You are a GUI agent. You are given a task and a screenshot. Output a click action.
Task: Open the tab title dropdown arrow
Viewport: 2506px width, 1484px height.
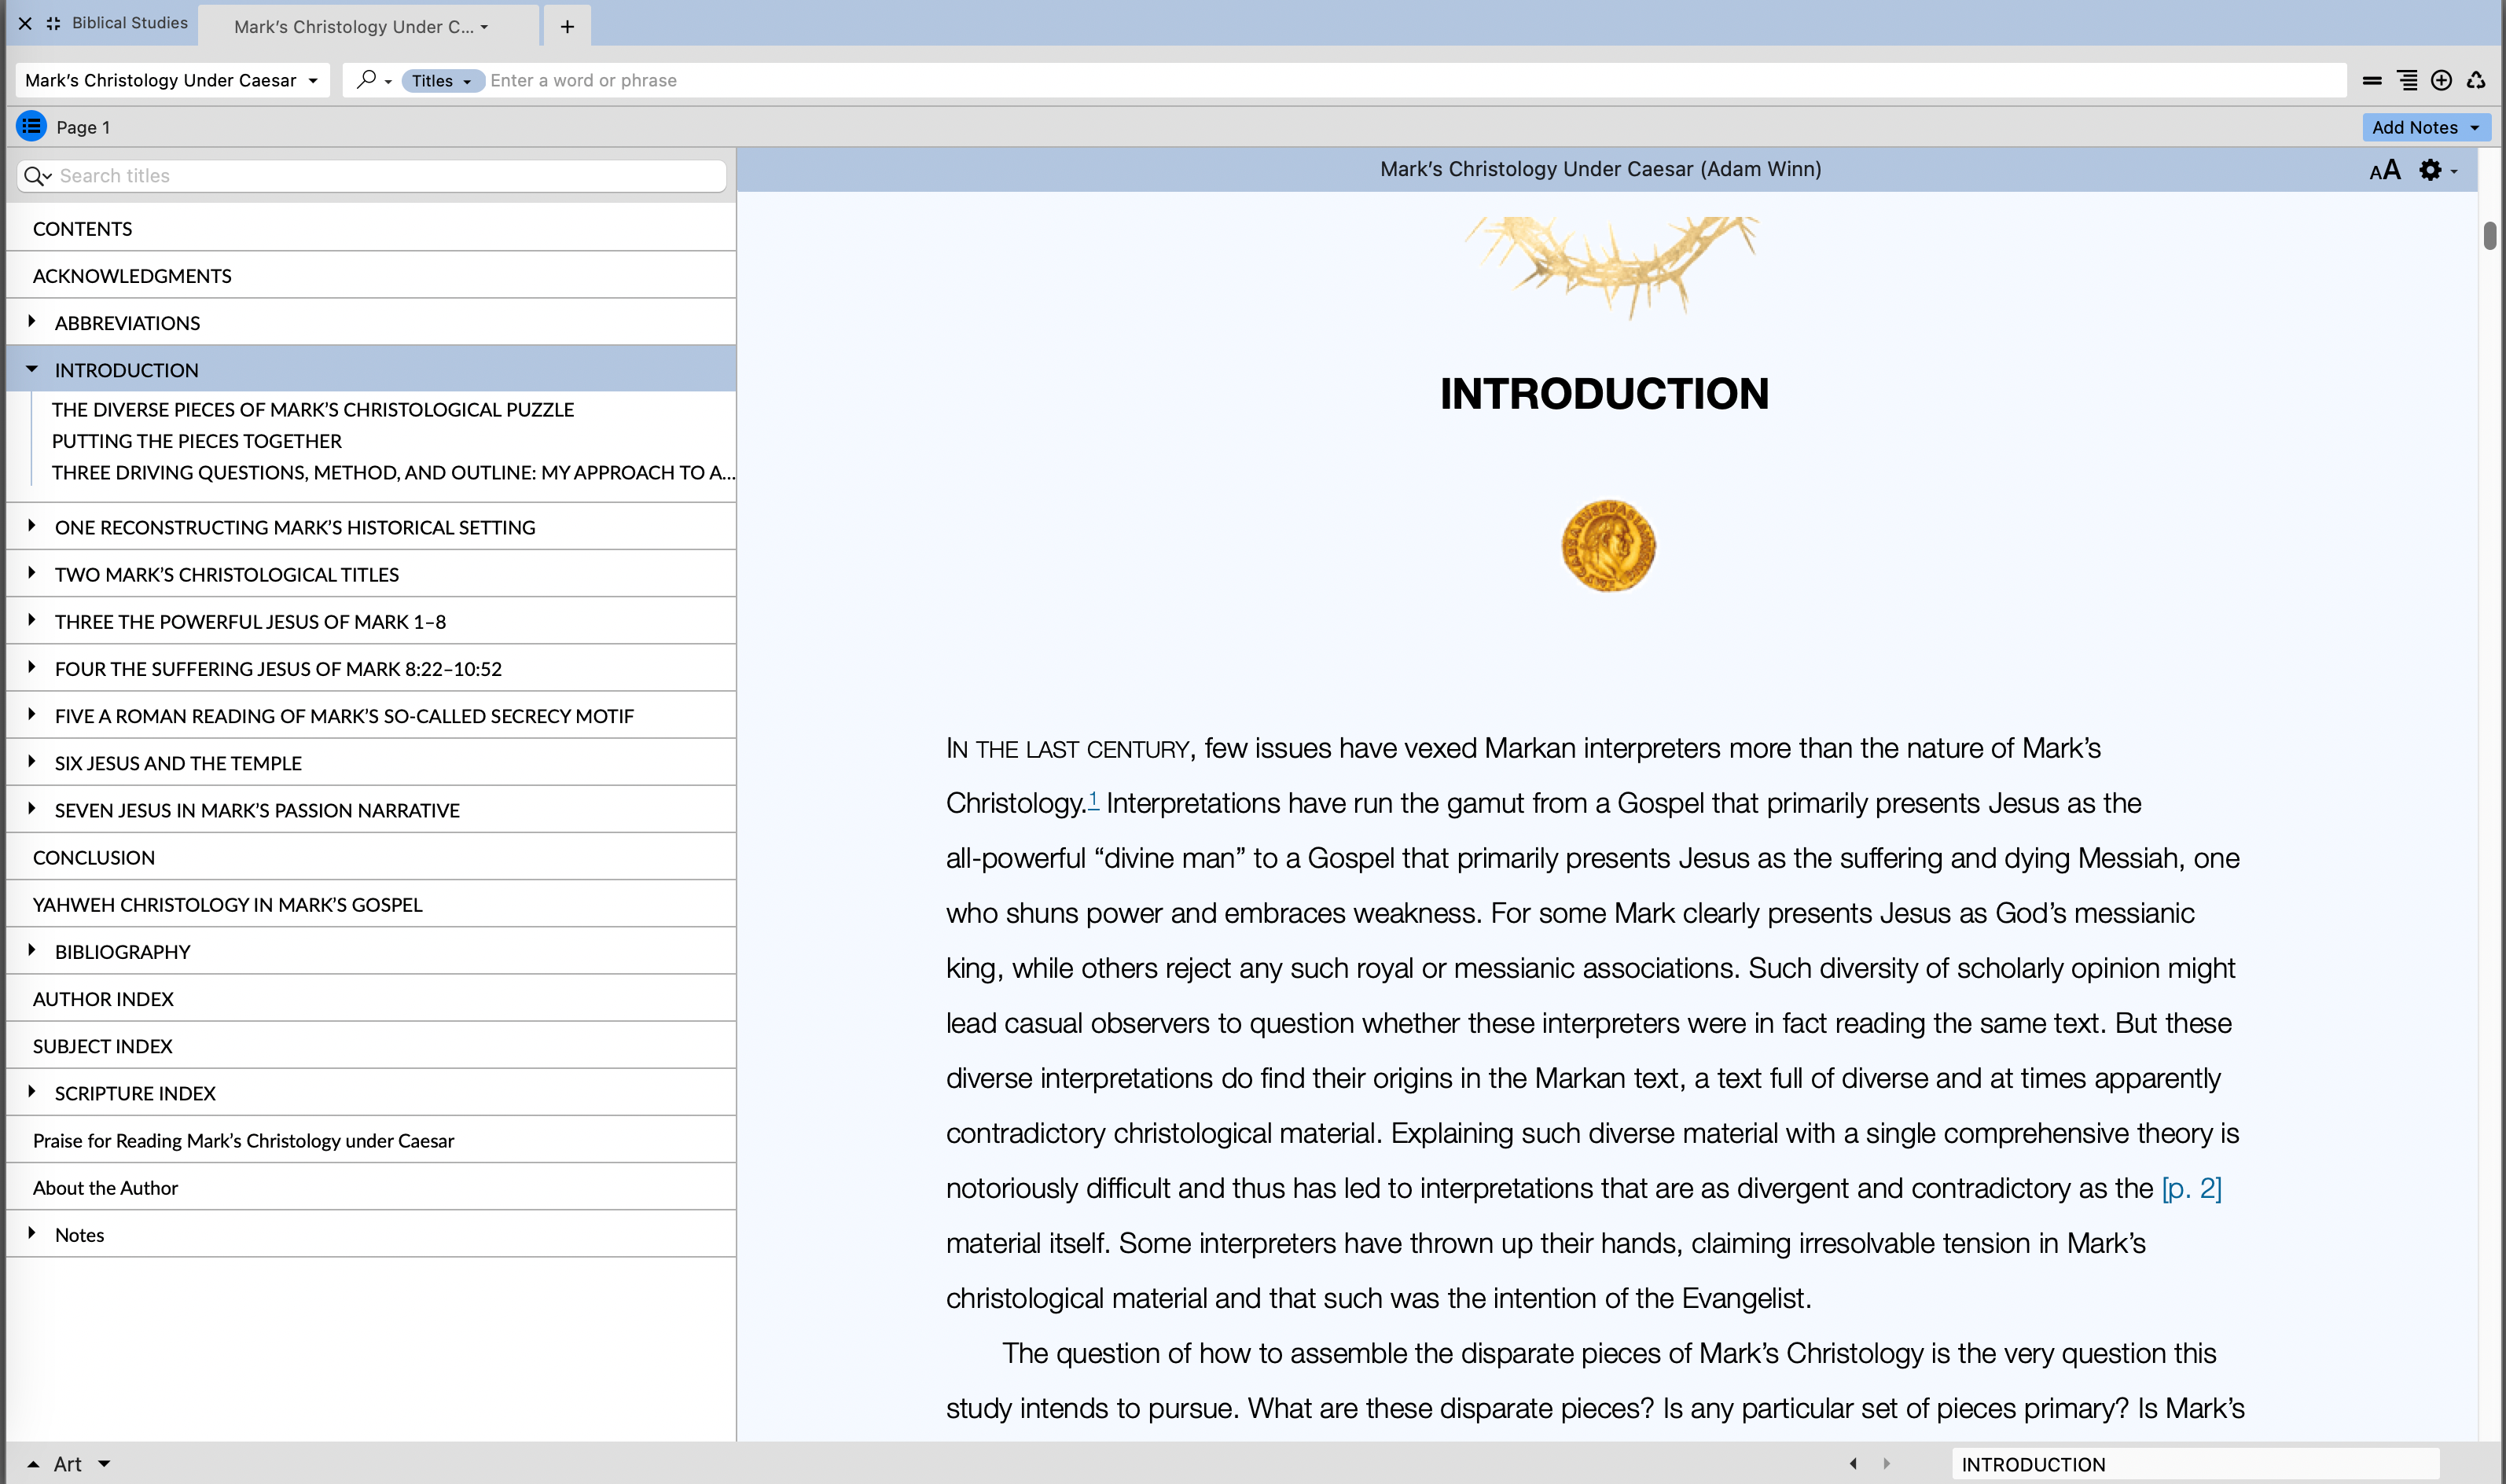[x=484, y=27]
